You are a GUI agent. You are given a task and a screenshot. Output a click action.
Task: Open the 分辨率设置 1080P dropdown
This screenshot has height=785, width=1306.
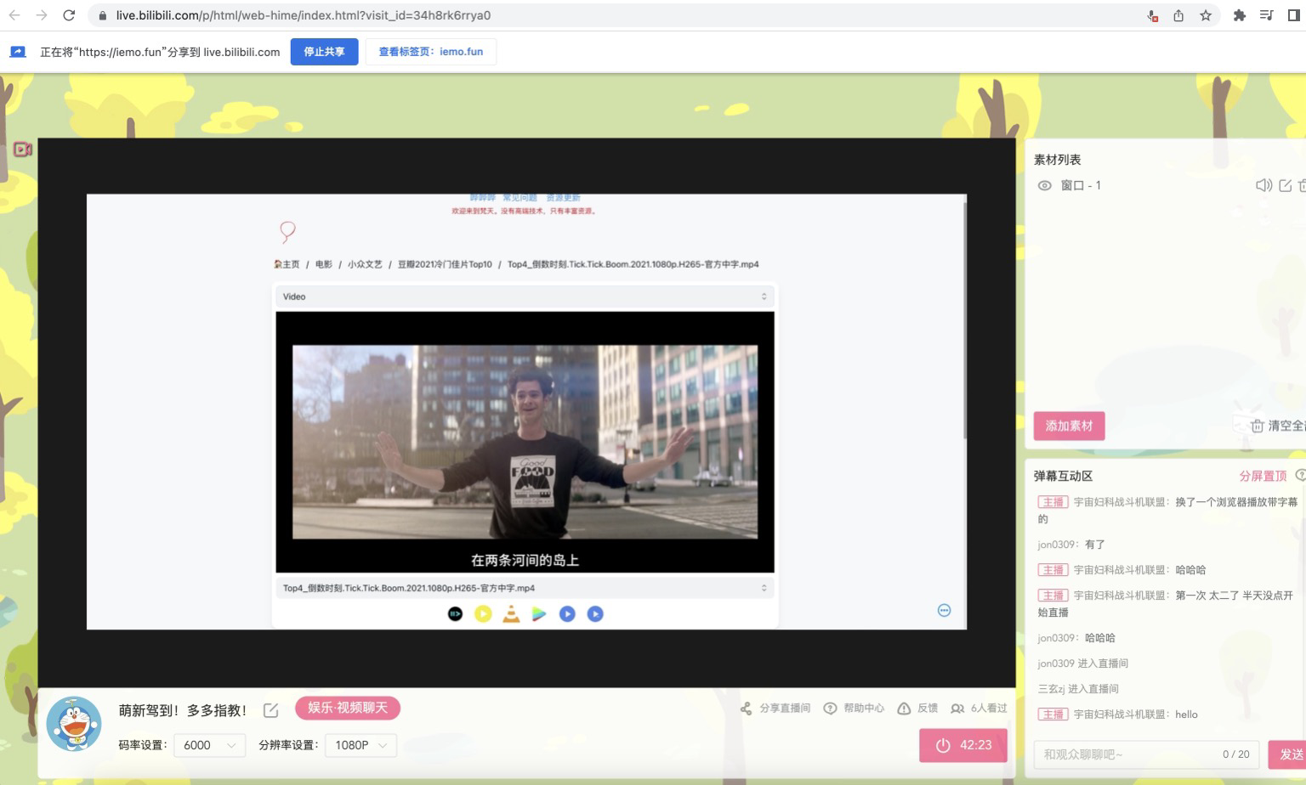pos(361,745)
